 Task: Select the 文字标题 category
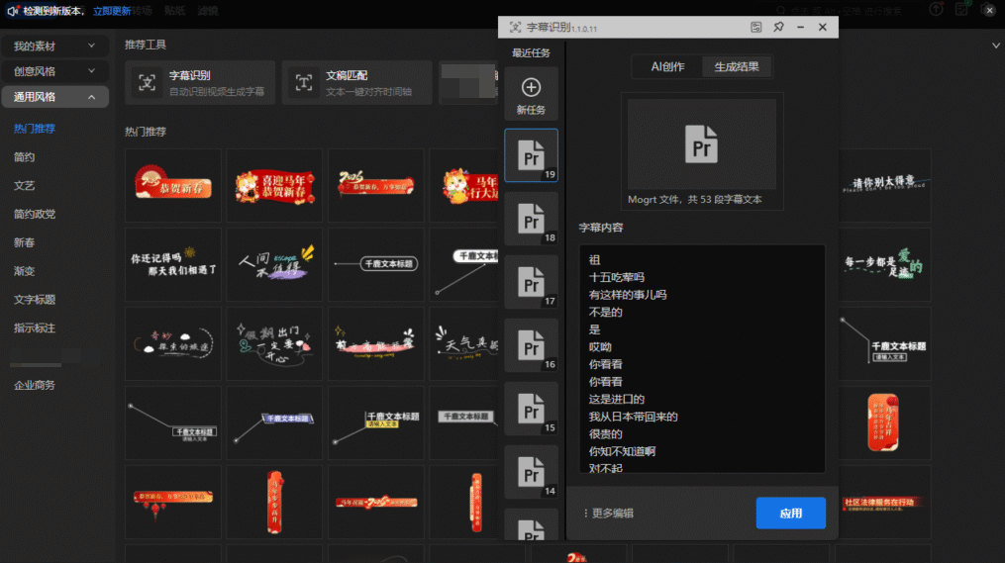[35, 300]
